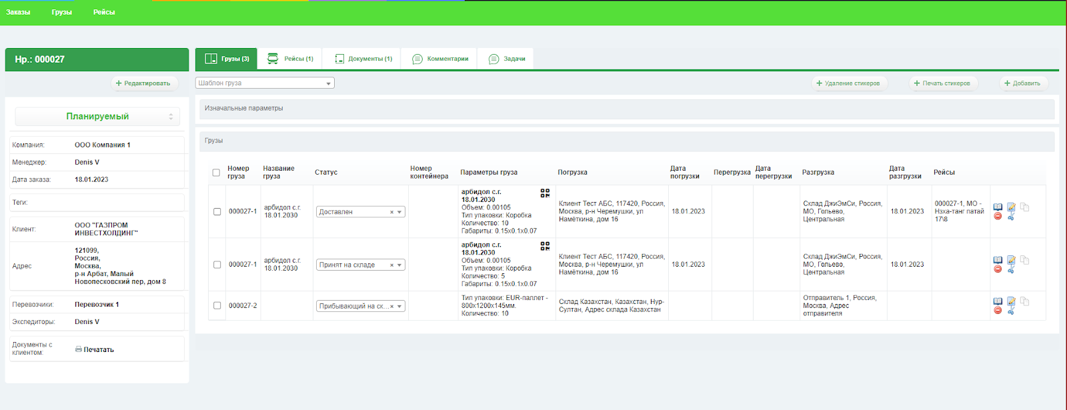Click edit pencil icon in Доставлен row
Image resolution: width=1067 pixels, height=410 pixels.
(x=1011, y=207)
